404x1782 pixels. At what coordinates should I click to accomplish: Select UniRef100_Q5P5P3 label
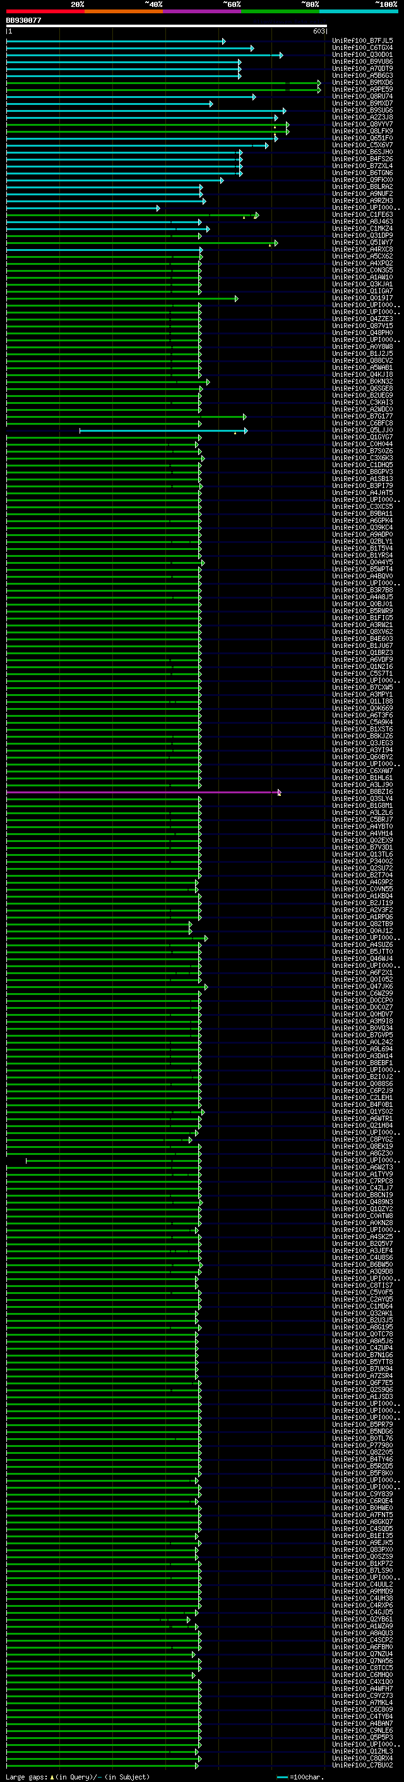click(362, 1738)
